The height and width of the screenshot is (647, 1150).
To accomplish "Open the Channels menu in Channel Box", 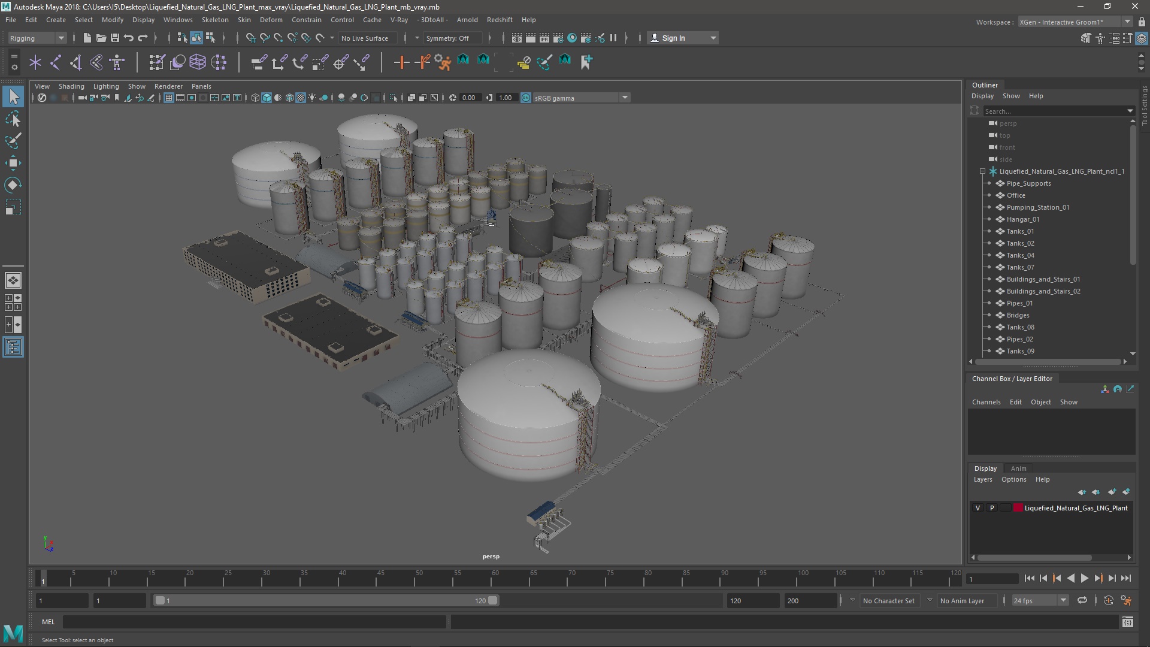I will pos(986,402).
